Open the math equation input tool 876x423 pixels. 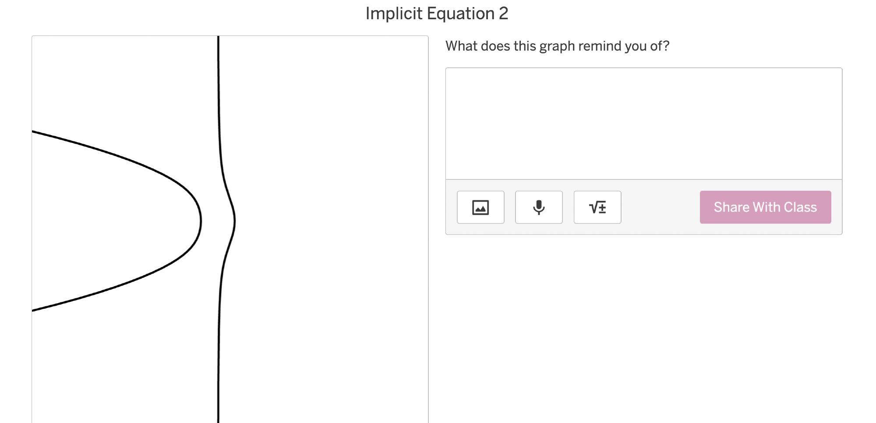click(x=597, y=207)
